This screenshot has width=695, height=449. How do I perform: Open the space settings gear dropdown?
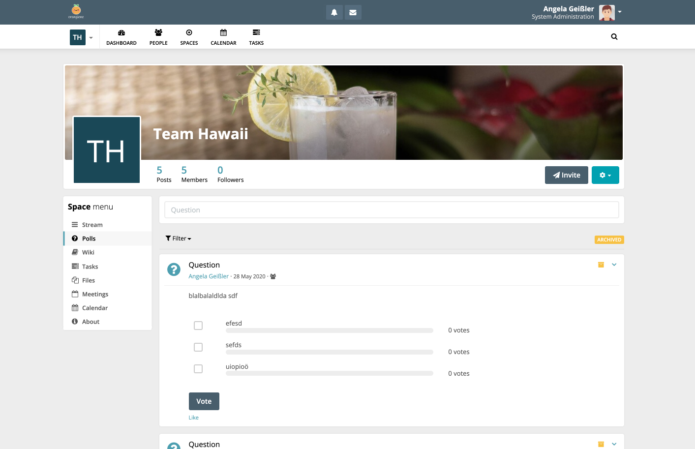(x=605, y=175)
